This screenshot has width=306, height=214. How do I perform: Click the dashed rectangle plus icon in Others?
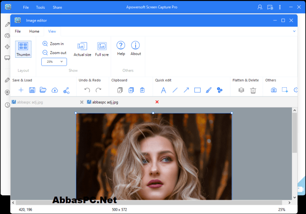coord(285,90)
